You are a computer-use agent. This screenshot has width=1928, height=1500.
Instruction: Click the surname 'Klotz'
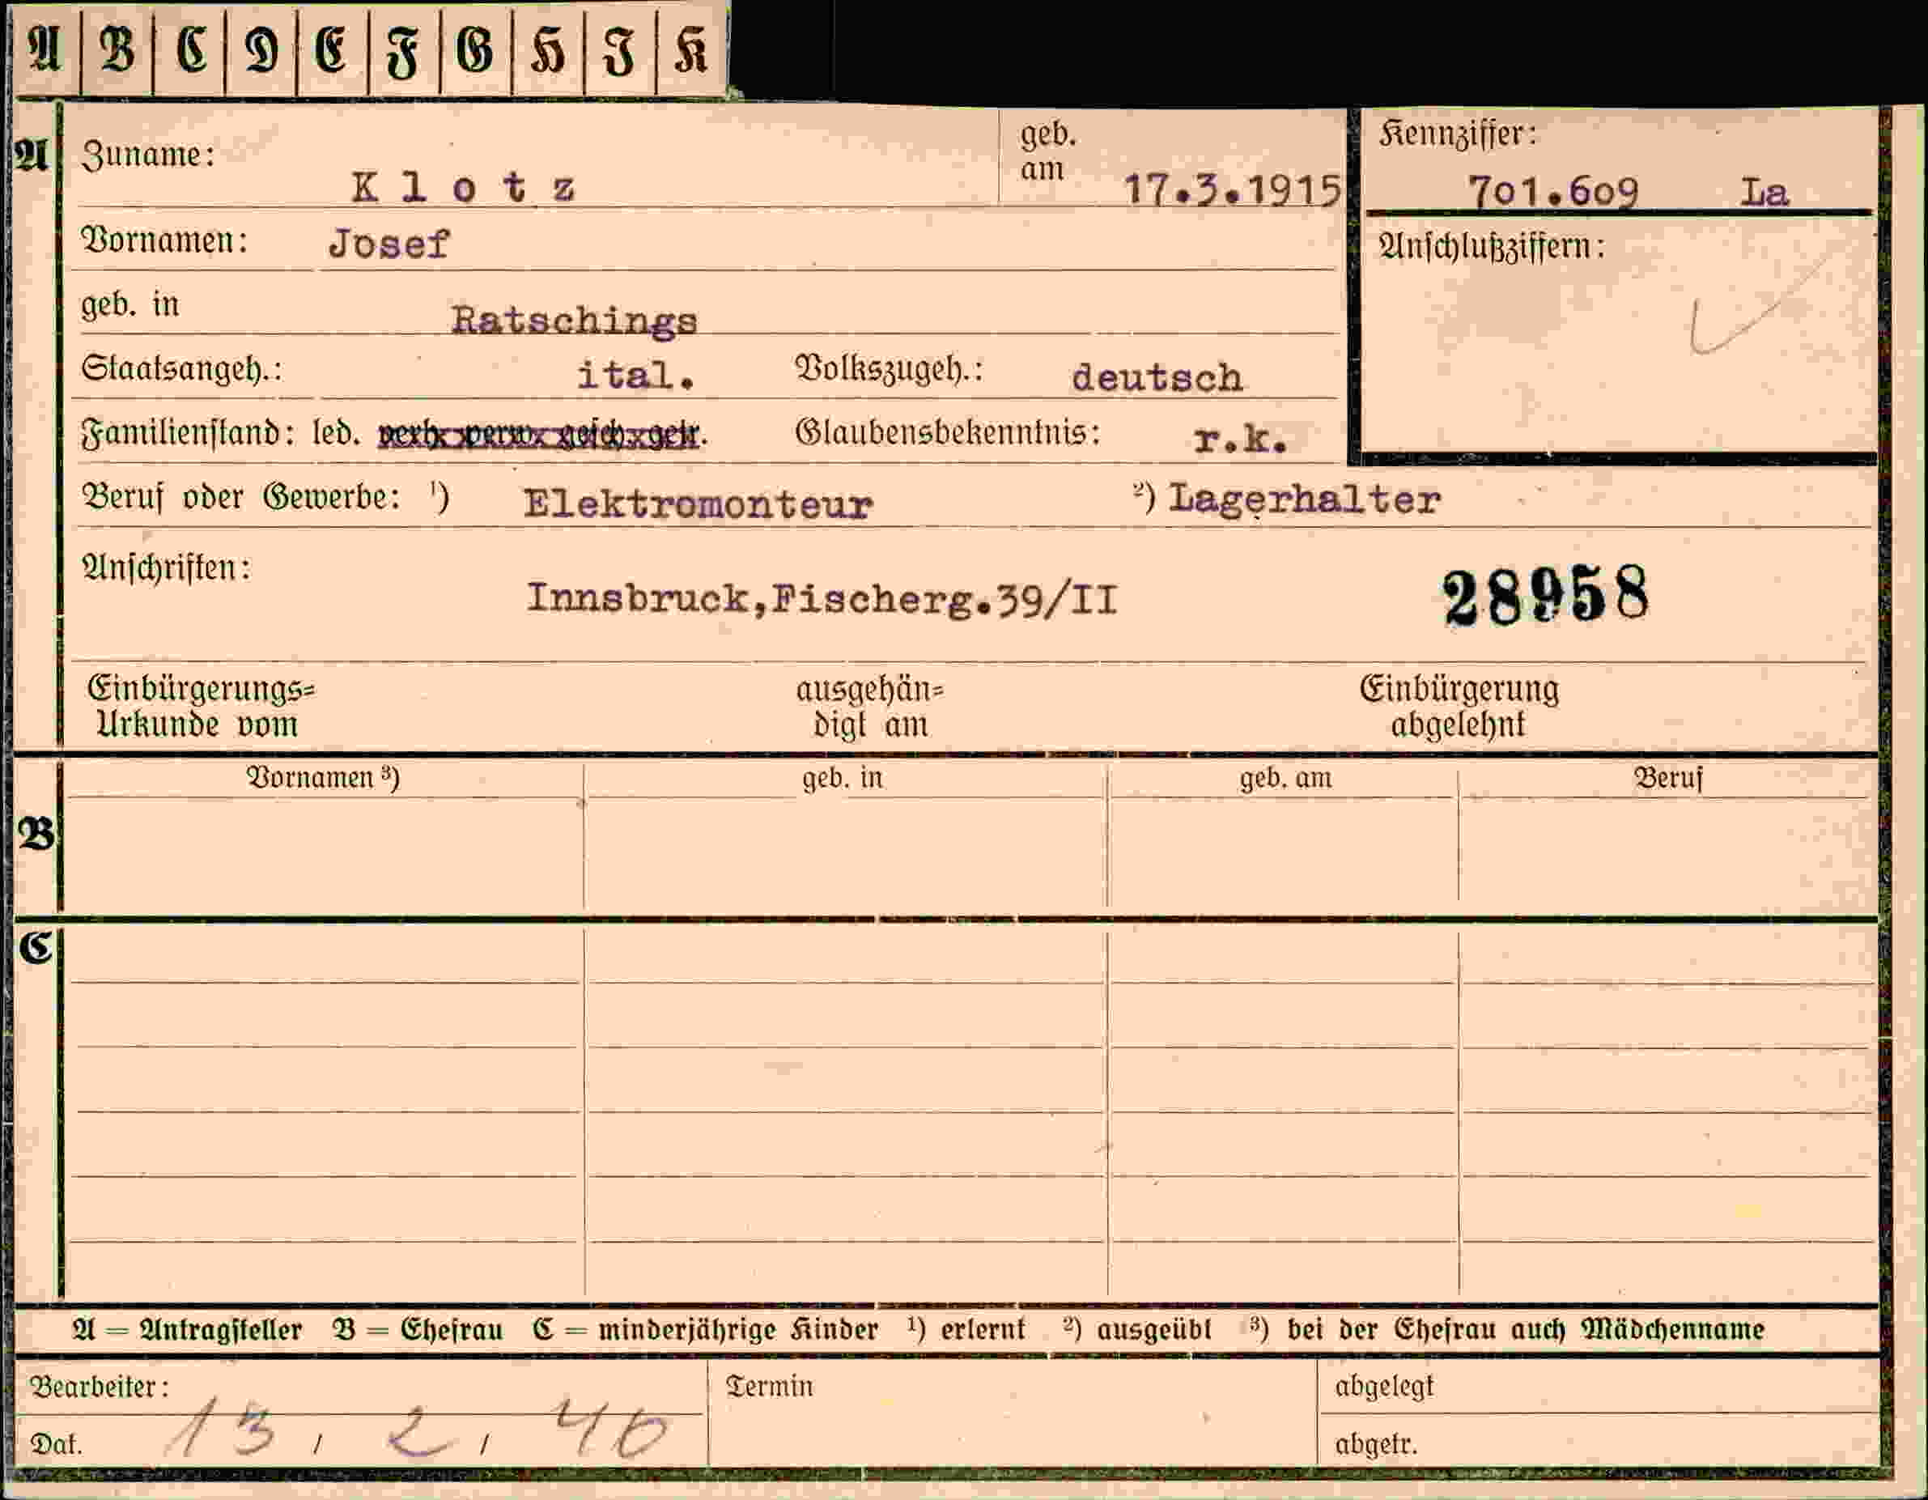464,187
